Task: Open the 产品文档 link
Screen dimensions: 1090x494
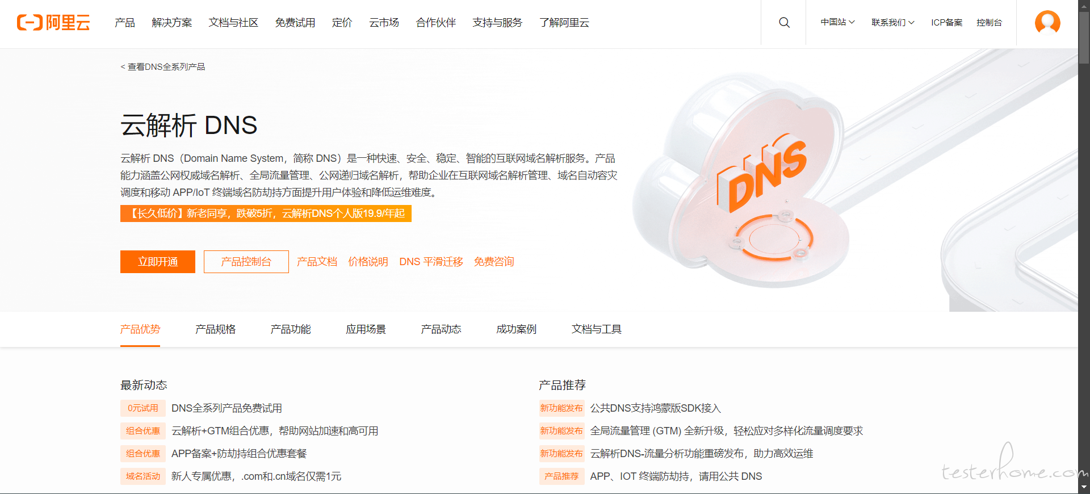Action: (317, 262)
